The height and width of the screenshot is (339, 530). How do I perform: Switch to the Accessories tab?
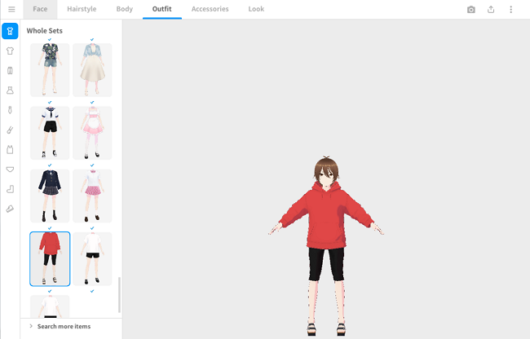[210, 9]
